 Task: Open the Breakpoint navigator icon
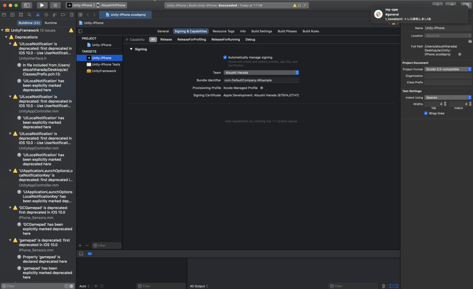coord(63,15)
